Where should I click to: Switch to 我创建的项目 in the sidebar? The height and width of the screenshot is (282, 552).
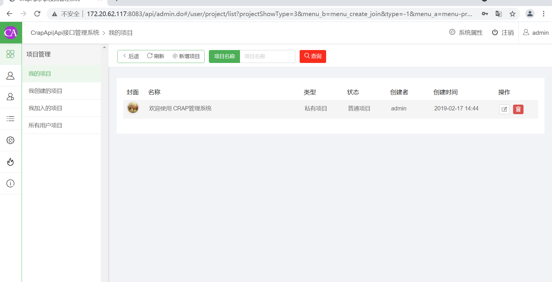coord(45,91)
